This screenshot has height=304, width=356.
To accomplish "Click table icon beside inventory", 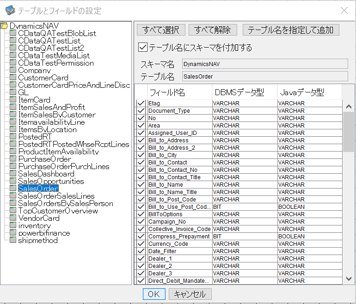I will (x=13, y=225).
